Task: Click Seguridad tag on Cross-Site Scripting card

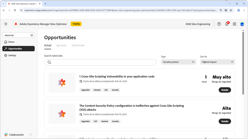Action: pos(85,90)
